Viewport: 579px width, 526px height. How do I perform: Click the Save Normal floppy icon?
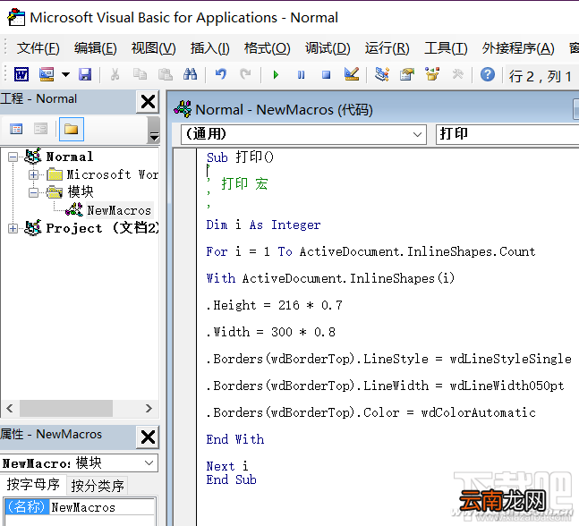(85, 74)
